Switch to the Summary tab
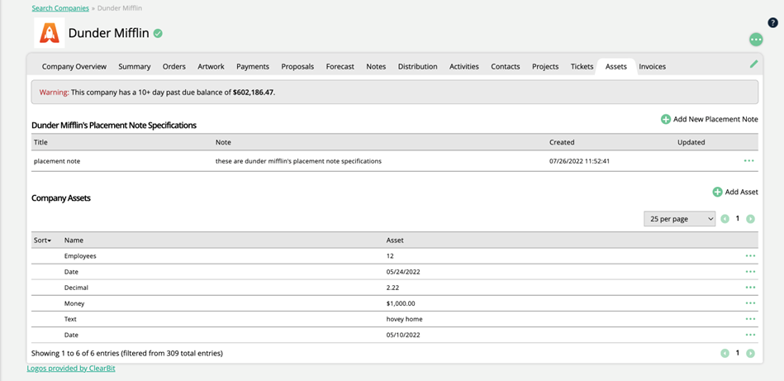Image resolution: width=784 pixels, height=381 pixels. coord(135,66)
